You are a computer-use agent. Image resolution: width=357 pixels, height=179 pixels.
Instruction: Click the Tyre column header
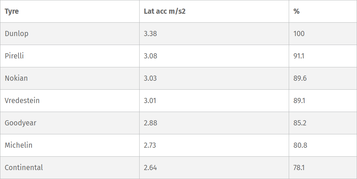tap(12, 11)
